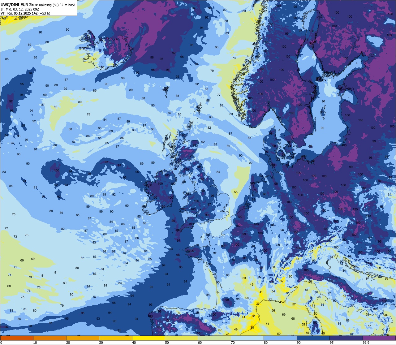Screen dimensions: 396x345
Task: Click the legend segment between 10 and 20
Action: point(49,338)
